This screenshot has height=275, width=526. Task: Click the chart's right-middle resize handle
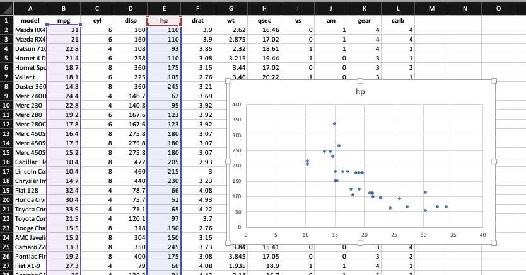[x=493, y=162]
